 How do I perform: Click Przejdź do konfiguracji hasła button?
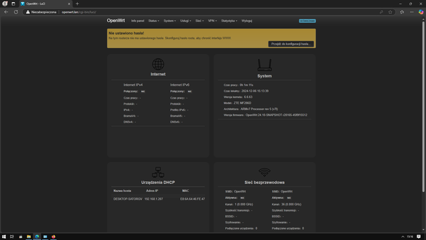pyautogui.click(x=291, y=44)
